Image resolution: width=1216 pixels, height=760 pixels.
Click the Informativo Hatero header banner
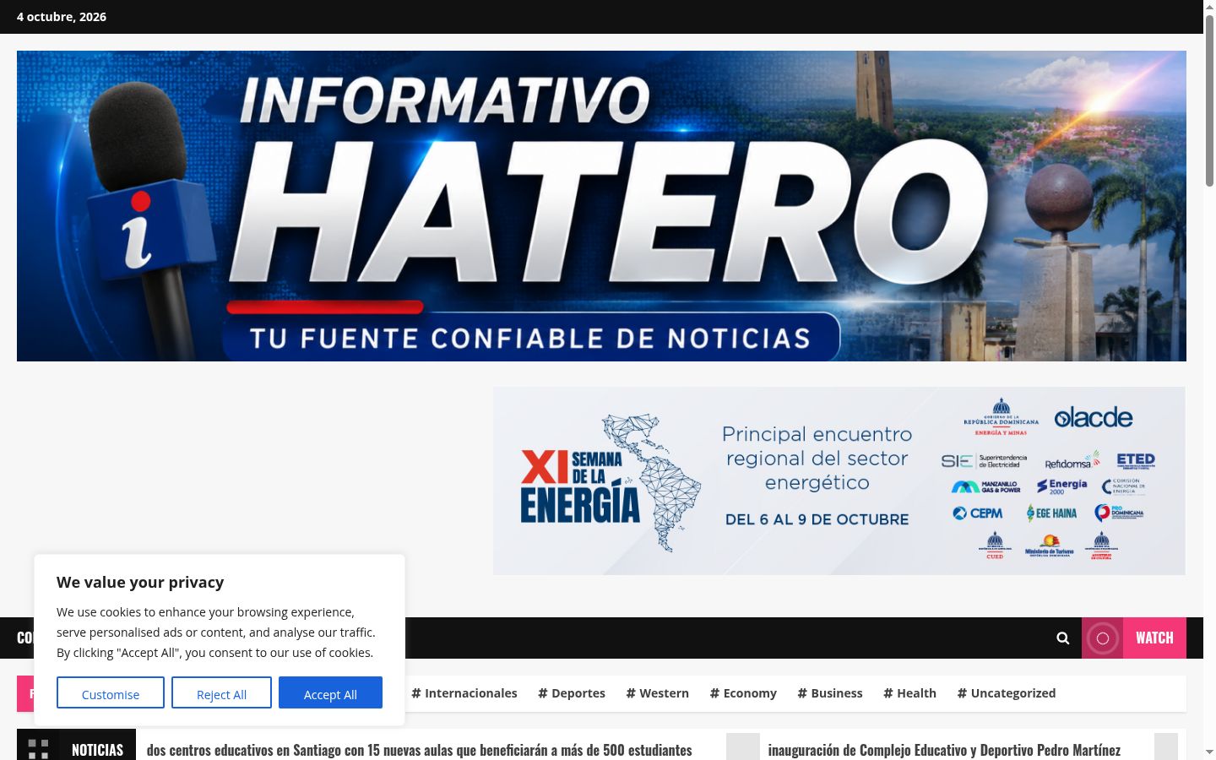pos(601,206)
